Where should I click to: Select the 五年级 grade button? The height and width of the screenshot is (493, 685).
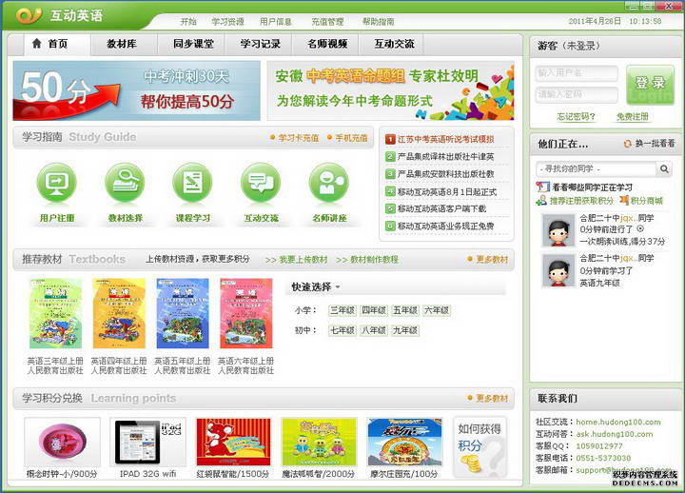405,310
